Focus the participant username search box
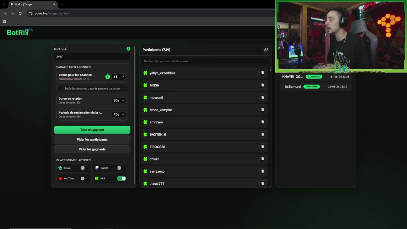This screenshot has height=229, width=407. click(x=205, y=61)
